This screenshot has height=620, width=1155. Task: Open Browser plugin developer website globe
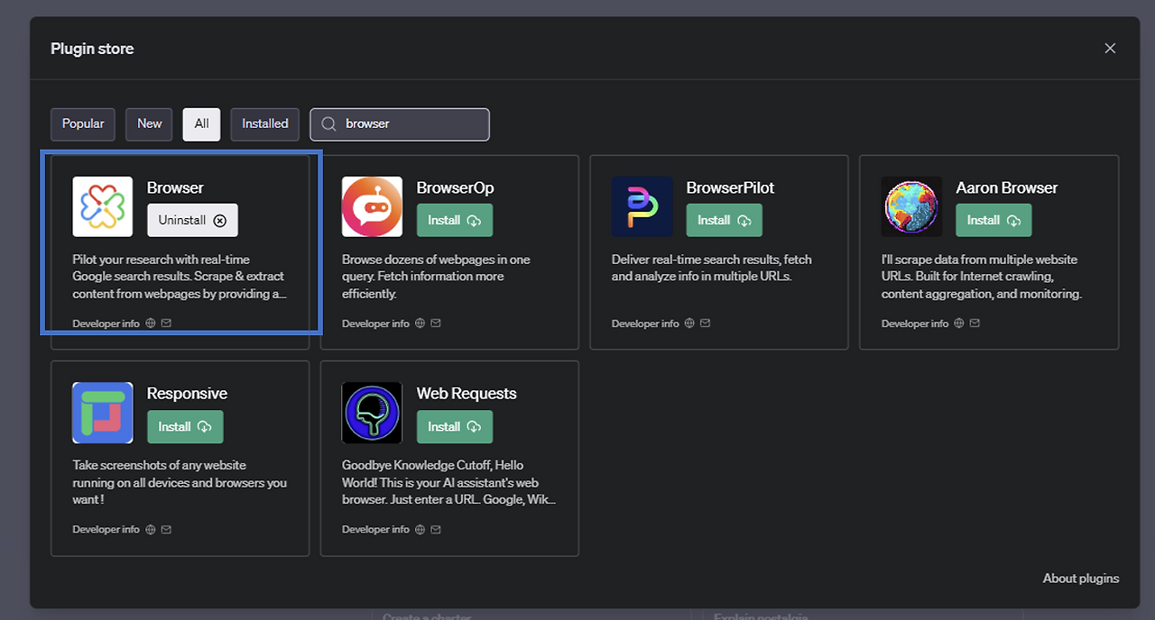[x=151, y=324]
